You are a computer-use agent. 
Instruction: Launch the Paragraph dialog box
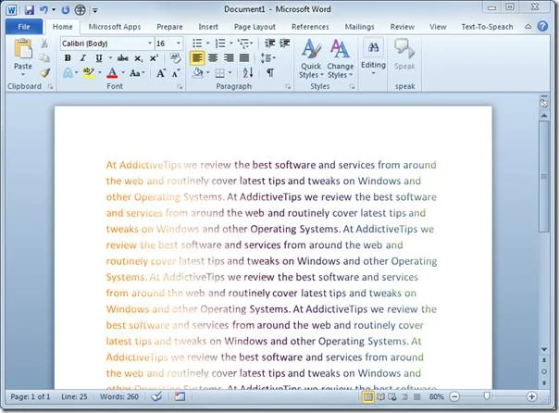click(287, 86)
